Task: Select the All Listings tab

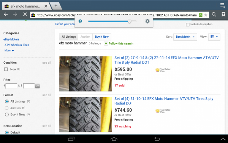Action: [x=69, y=37]
